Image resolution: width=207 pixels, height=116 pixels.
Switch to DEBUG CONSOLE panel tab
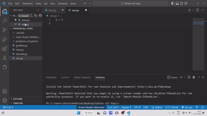82,78
